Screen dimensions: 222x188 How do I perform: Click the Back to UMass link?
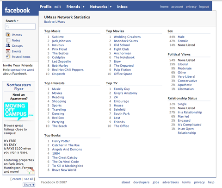tap(55, 22)
